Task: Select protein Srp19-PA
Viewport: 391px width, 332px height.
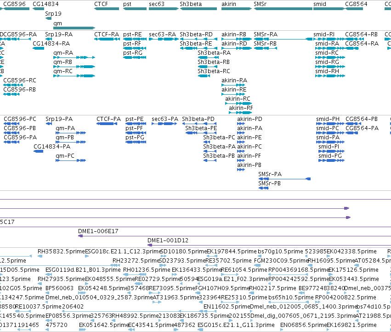Action: [49, 124]
